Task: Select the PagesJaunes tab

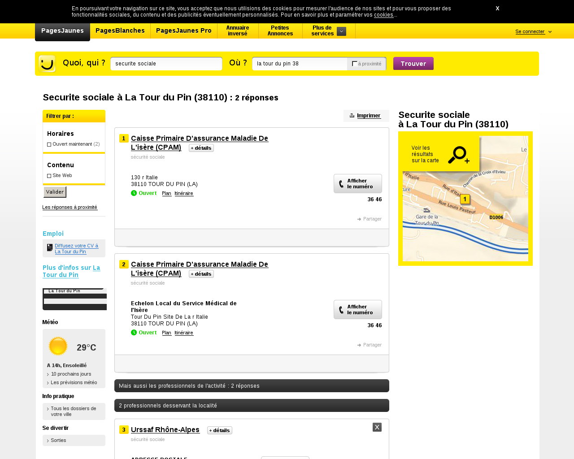Action: (x=62, y=31)
